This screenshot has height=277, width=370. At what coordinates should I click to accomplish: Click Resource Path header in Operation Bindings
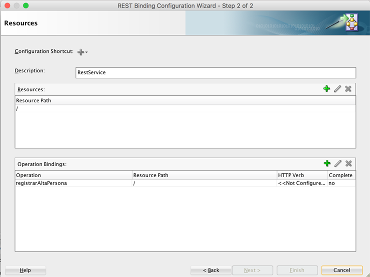pyautogui.click(x=204, y=175)
